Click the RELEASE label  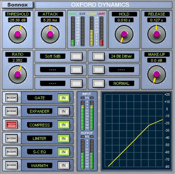[x=157, y=14]
